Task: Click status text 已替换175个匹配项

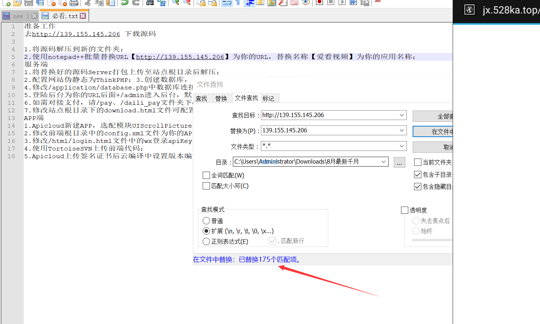Action: point(270,260)
